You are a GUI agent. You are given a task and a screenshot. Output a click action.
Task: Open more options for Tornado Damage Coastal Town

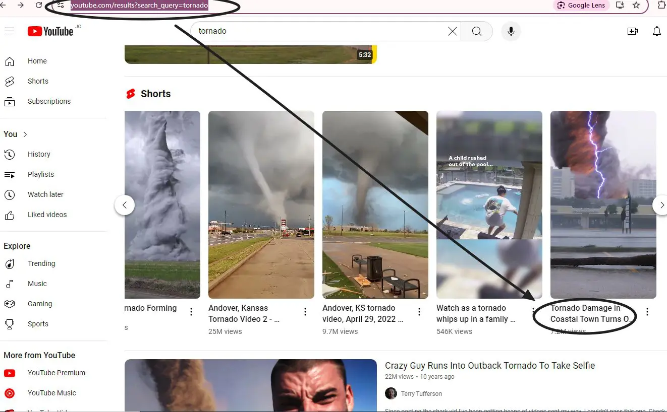pos(647,312)
